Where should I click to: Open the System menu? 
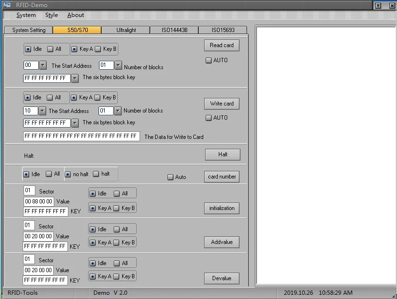(x=26, y=15)
